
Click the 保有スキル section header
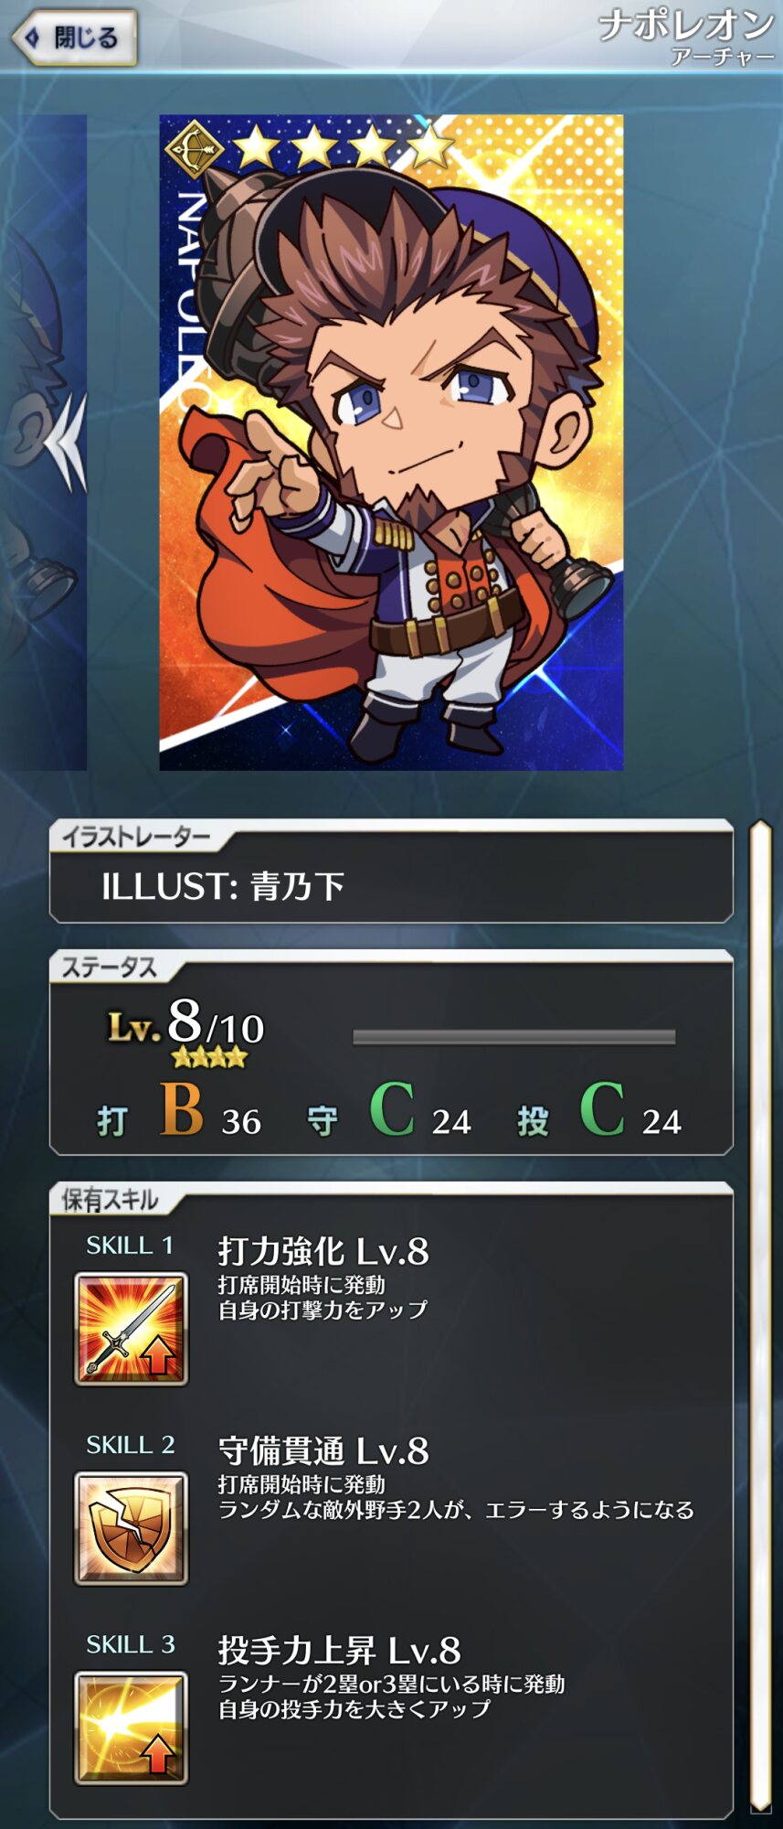click(x=110, y=1199)
